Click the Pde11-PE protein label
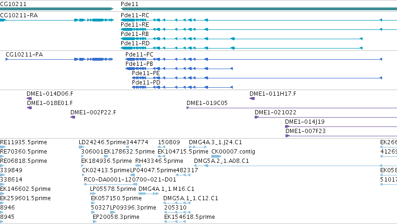397x224 pixels. click(x=146, y=73)
